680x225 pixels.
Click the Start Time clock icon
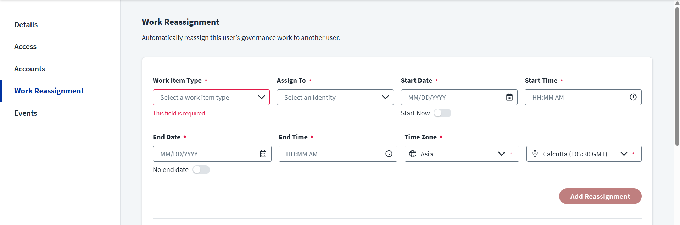633,97
